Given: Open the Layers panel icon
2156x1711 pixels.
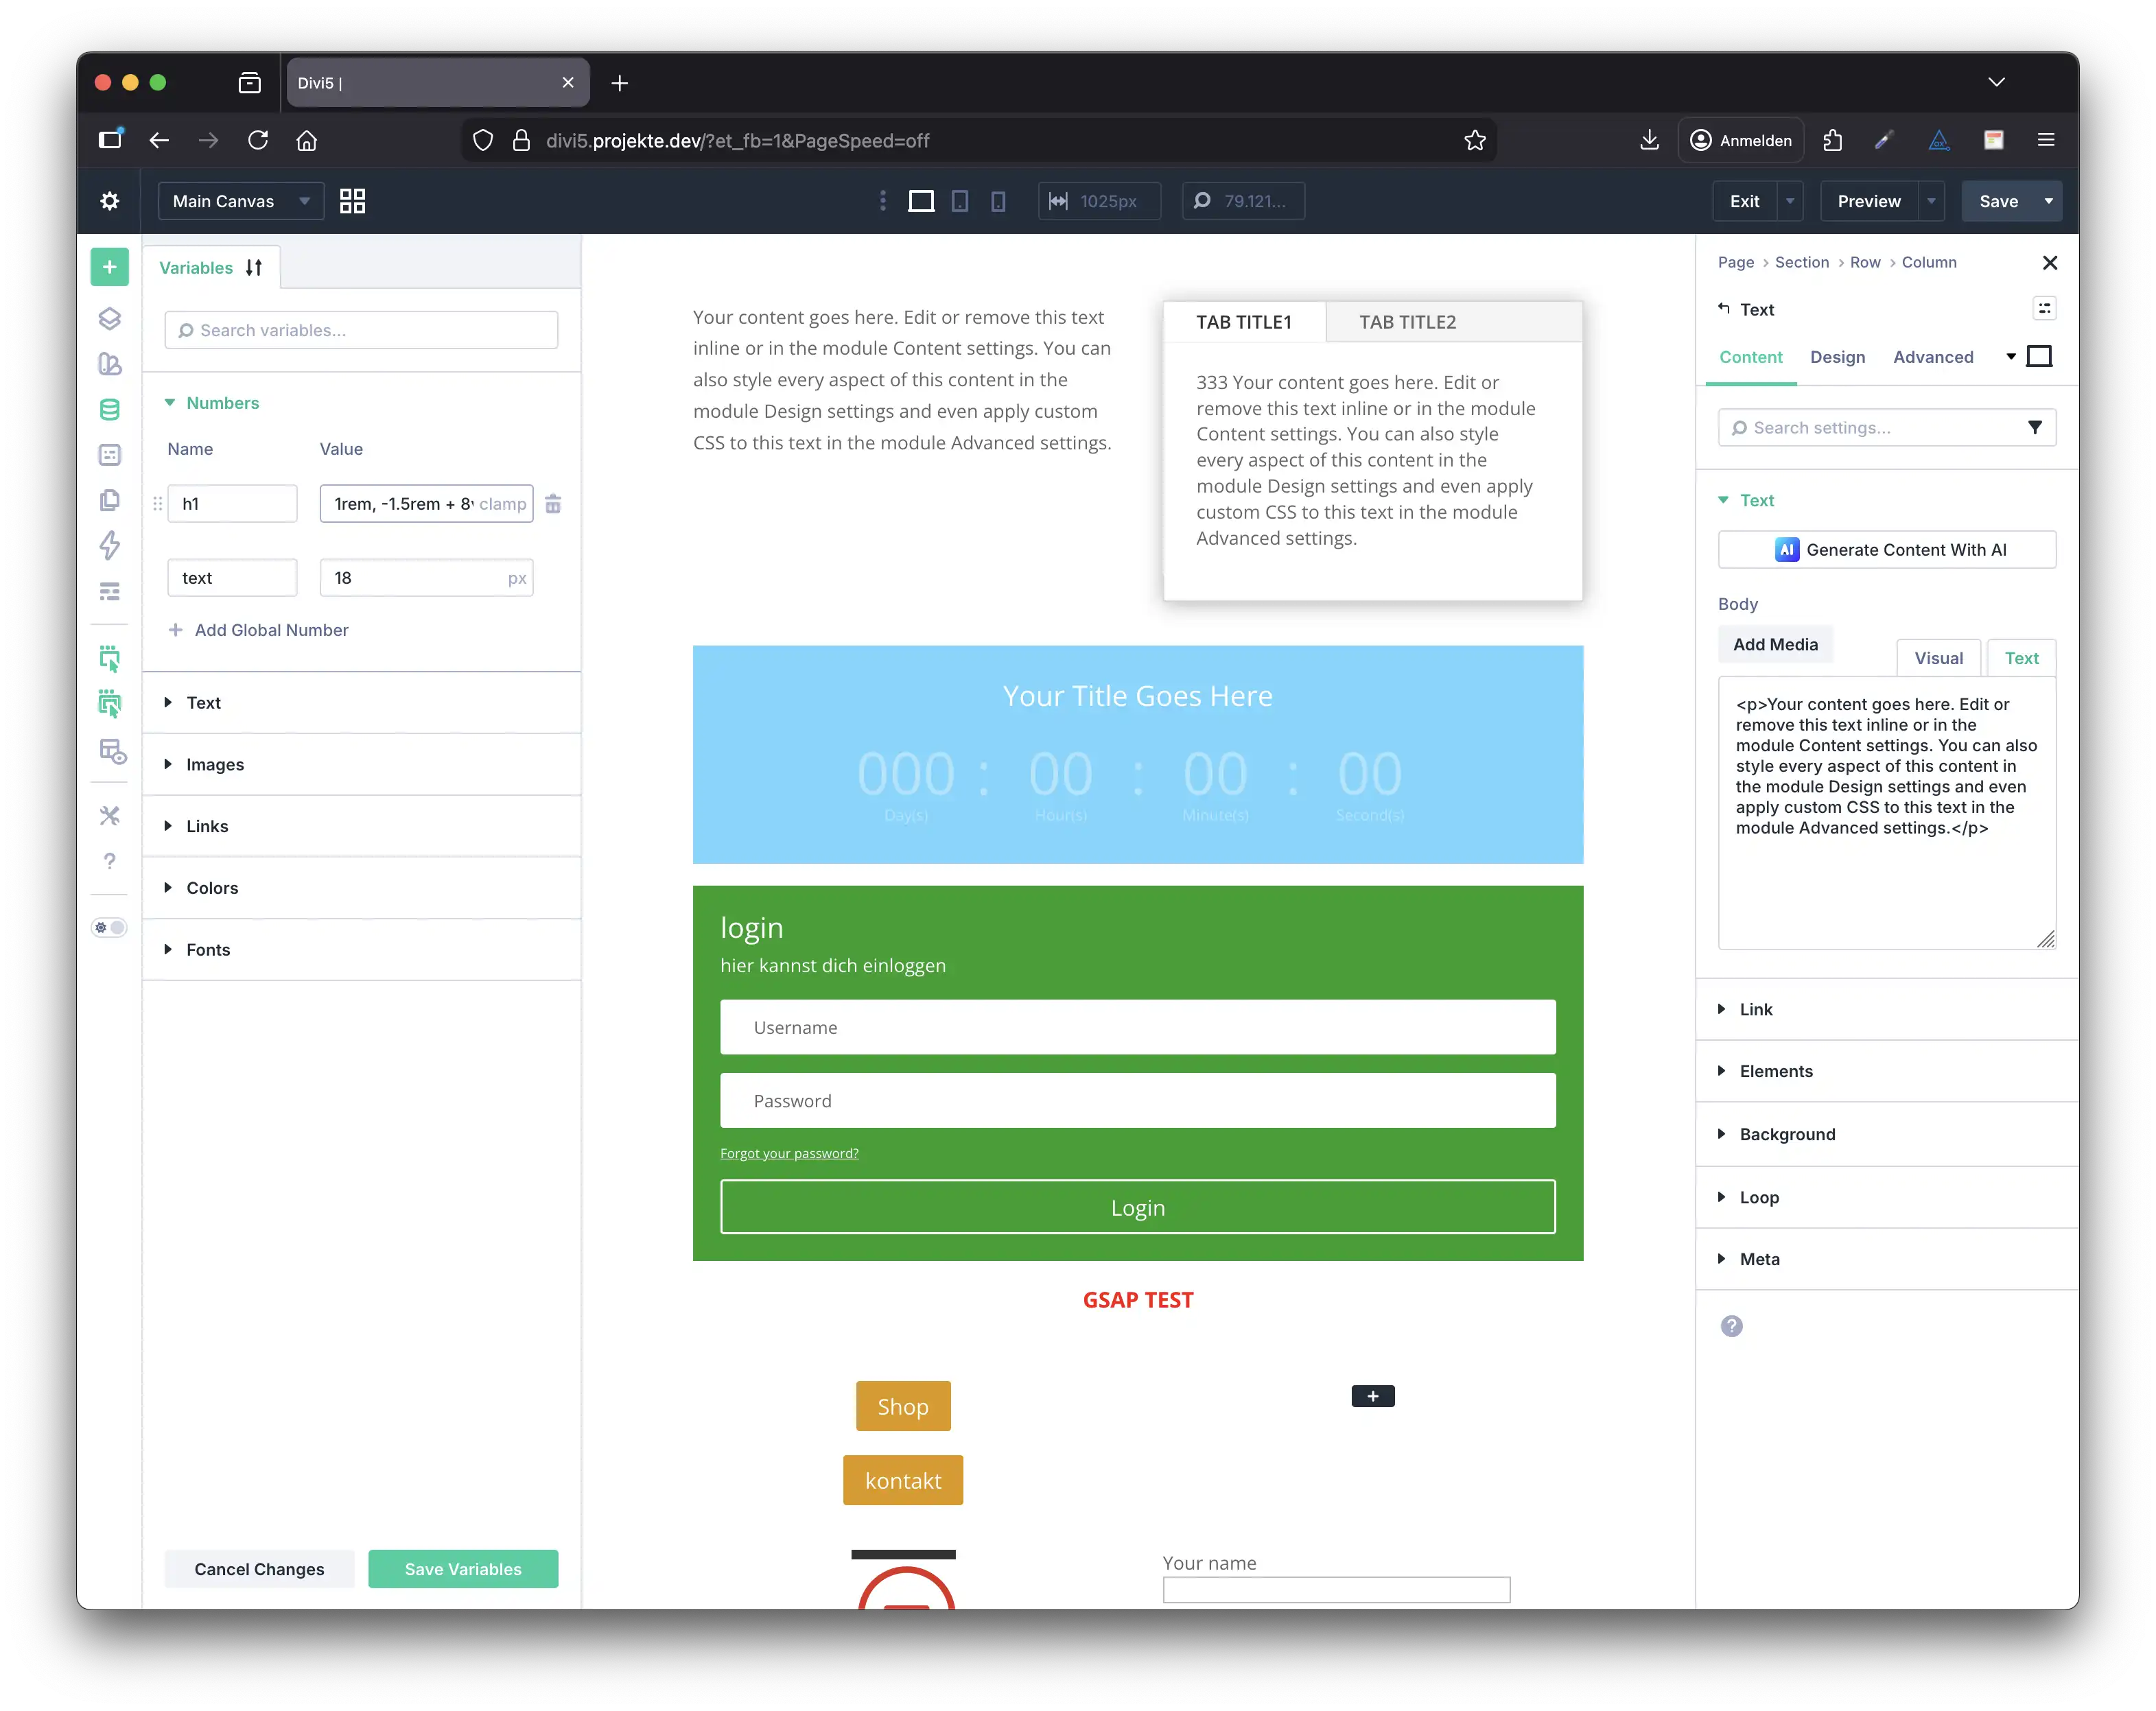Looking at the screenshot, I should pyautogui.click(x=110, y=319).
